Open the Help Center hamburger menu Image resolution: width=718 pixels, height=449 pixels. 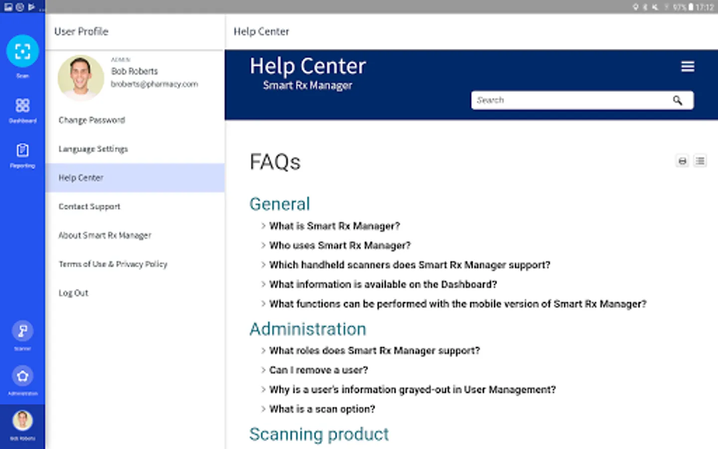[x=688, y=66]
